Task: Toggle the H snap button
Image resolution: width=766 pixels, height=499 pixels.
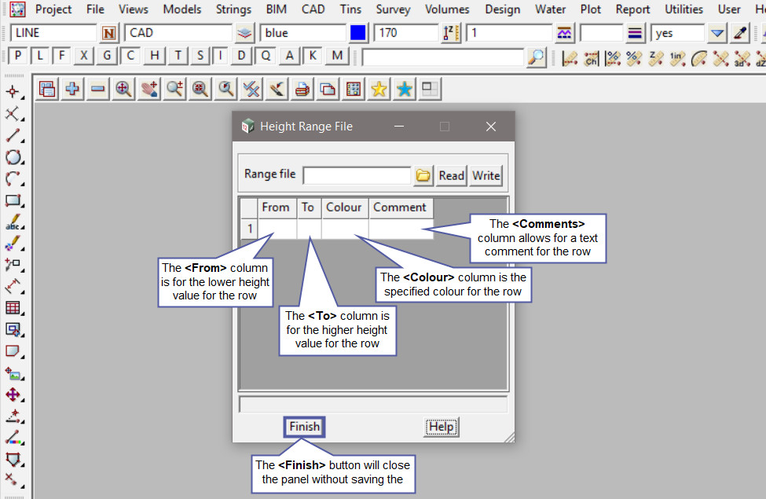Action: tap(154, 56)
